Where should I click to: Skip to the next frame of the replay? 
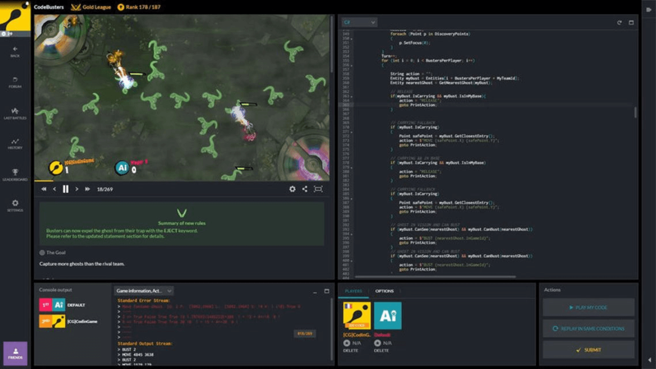pos(77,189)
